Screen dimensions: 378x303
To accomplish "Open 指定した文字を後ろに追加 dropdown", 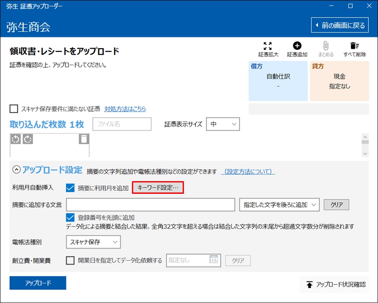I will point(279,205).
